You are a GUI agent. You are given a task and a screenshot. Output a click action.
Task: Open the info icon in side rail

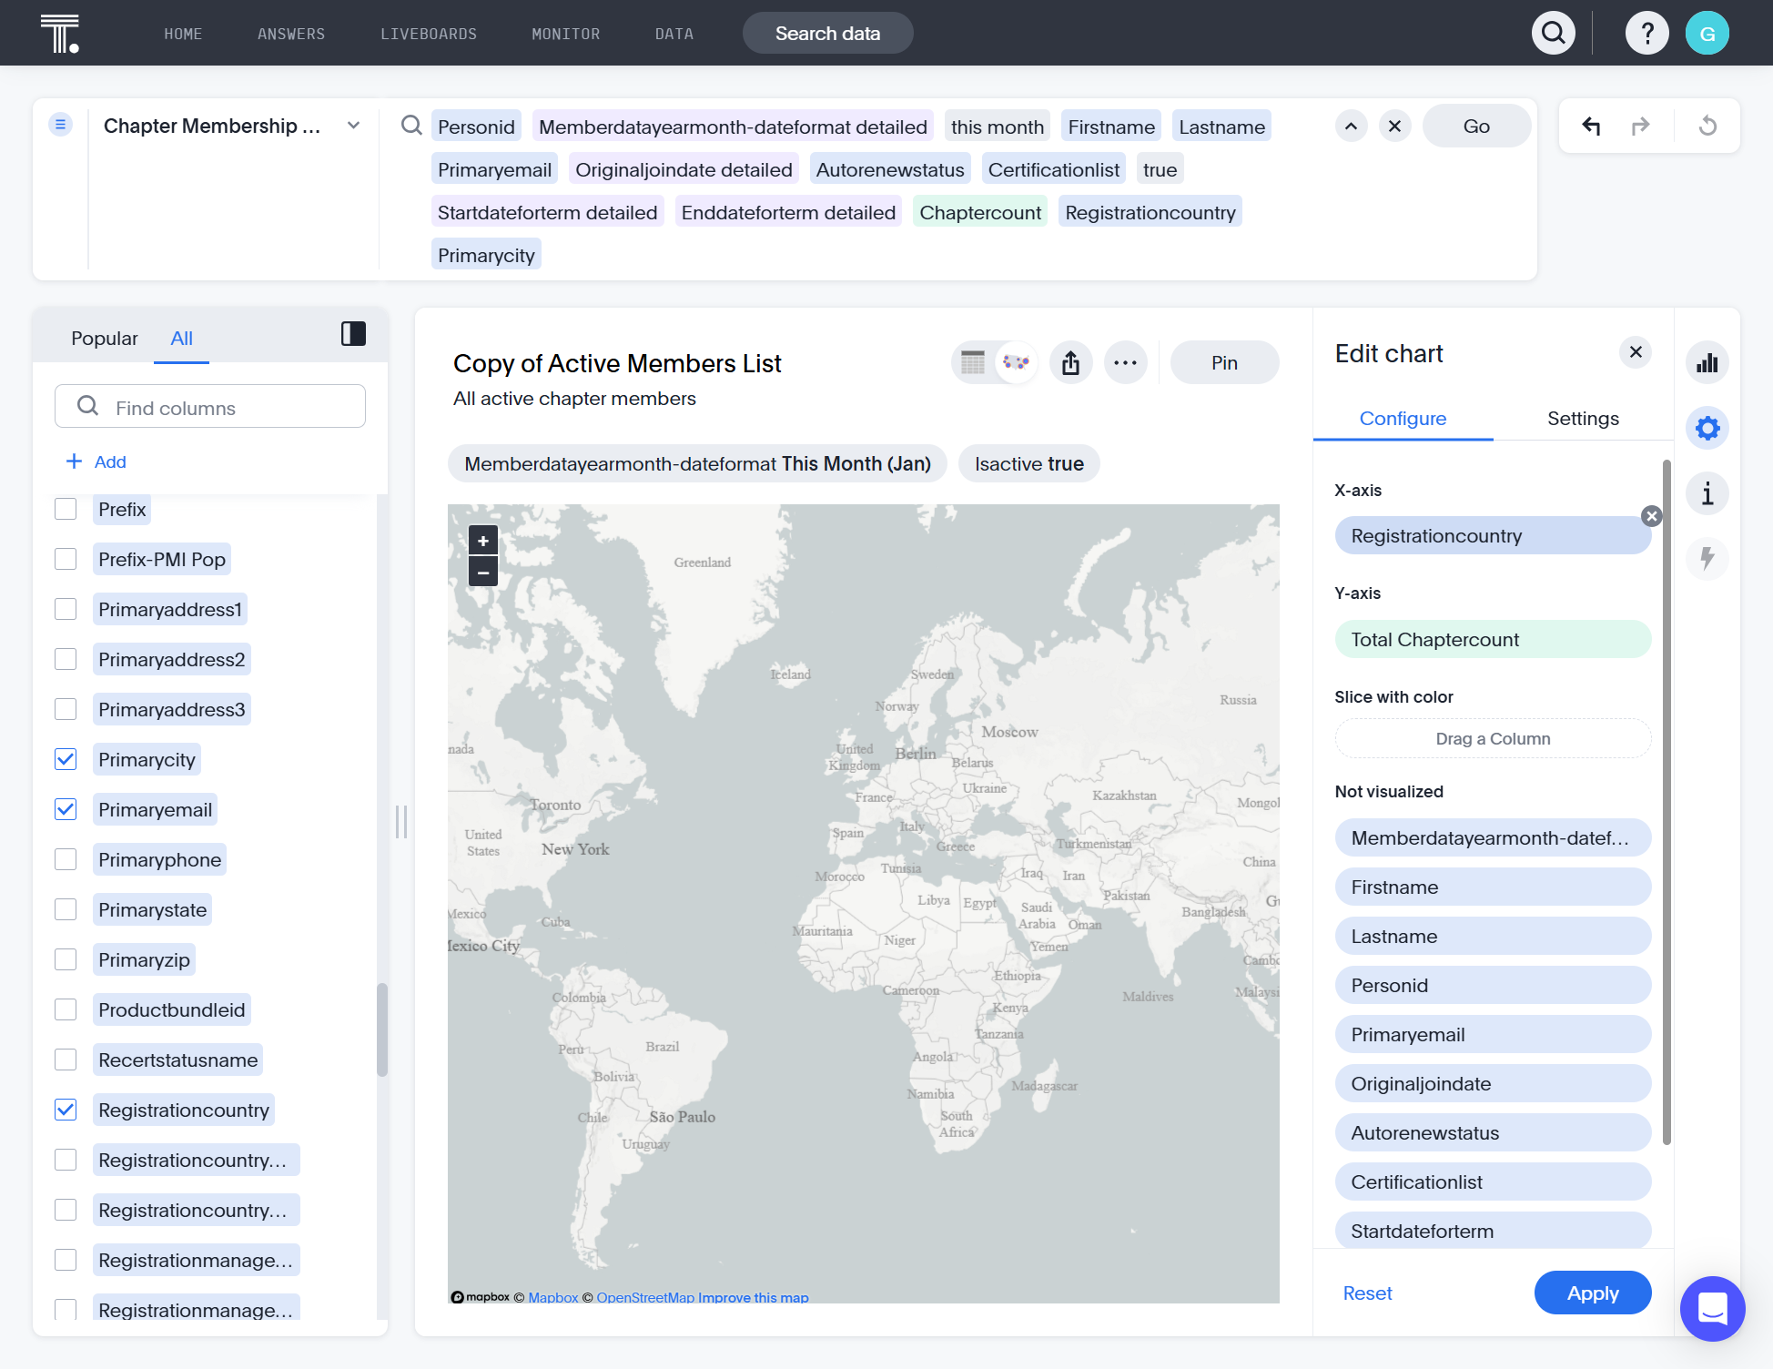(x=1707, y=493)
